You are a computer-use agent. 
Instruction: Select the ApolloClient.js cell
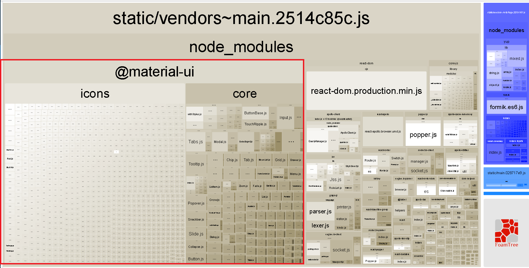(x=348, y=133)
